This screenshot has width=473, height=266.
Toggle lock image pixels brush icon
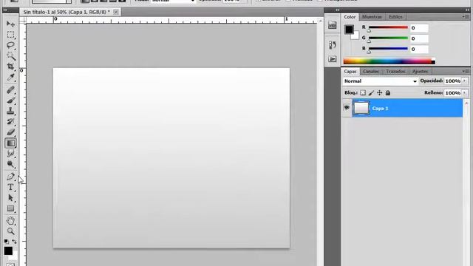click(x=371, y=93)
